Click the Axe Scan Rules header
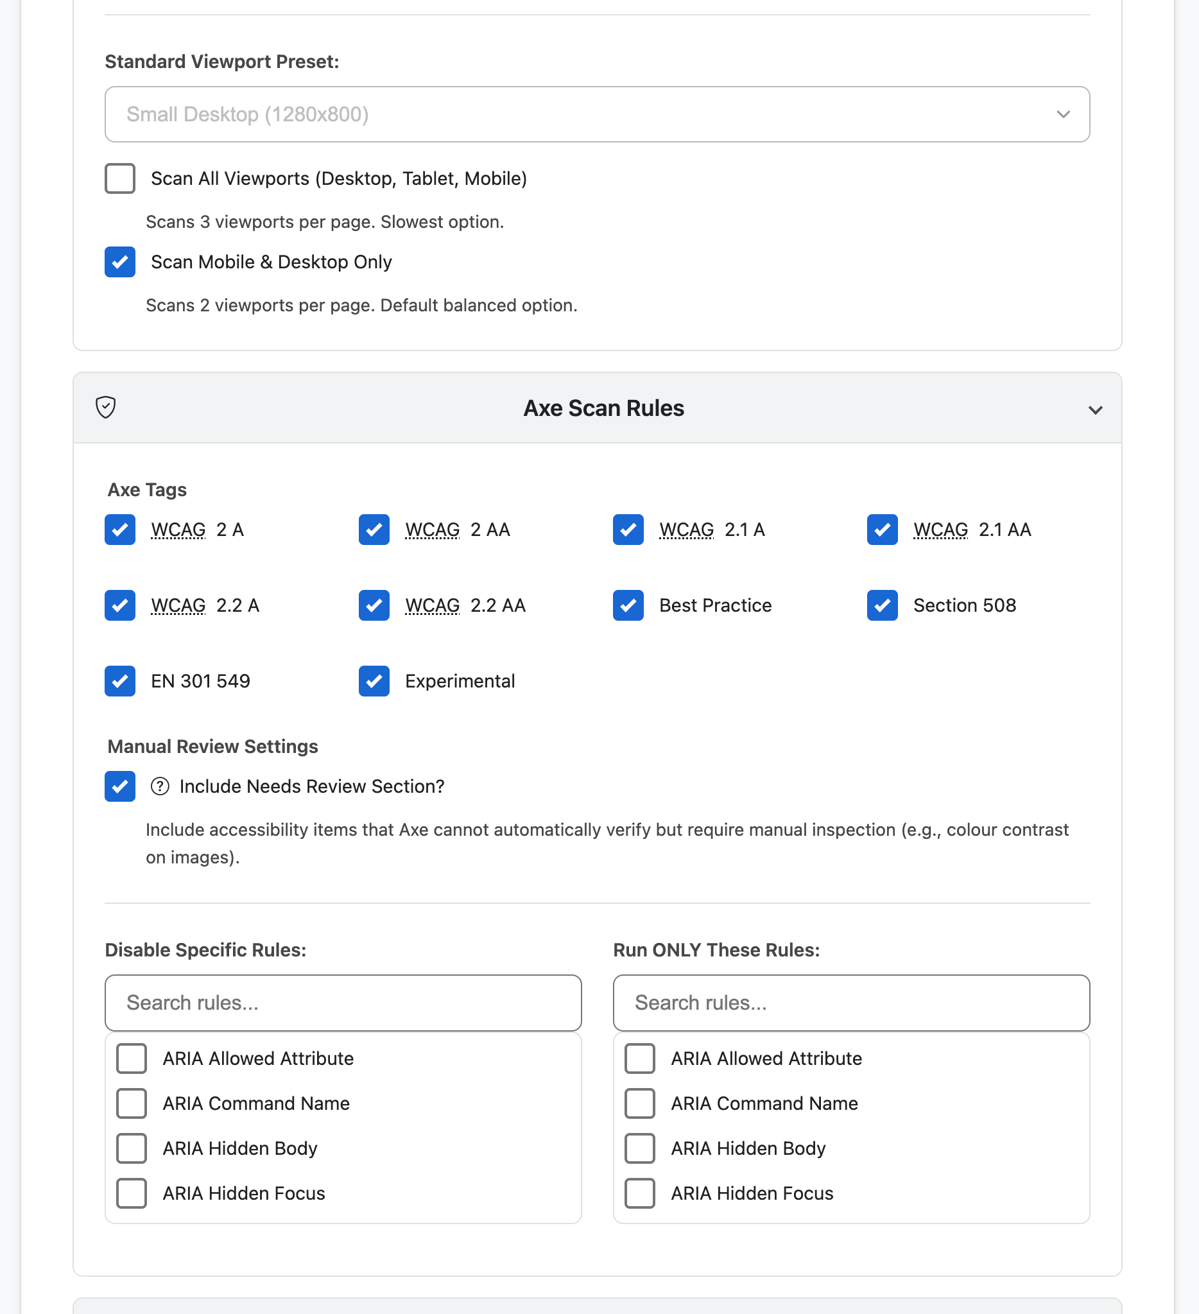 tap(603, 408)
